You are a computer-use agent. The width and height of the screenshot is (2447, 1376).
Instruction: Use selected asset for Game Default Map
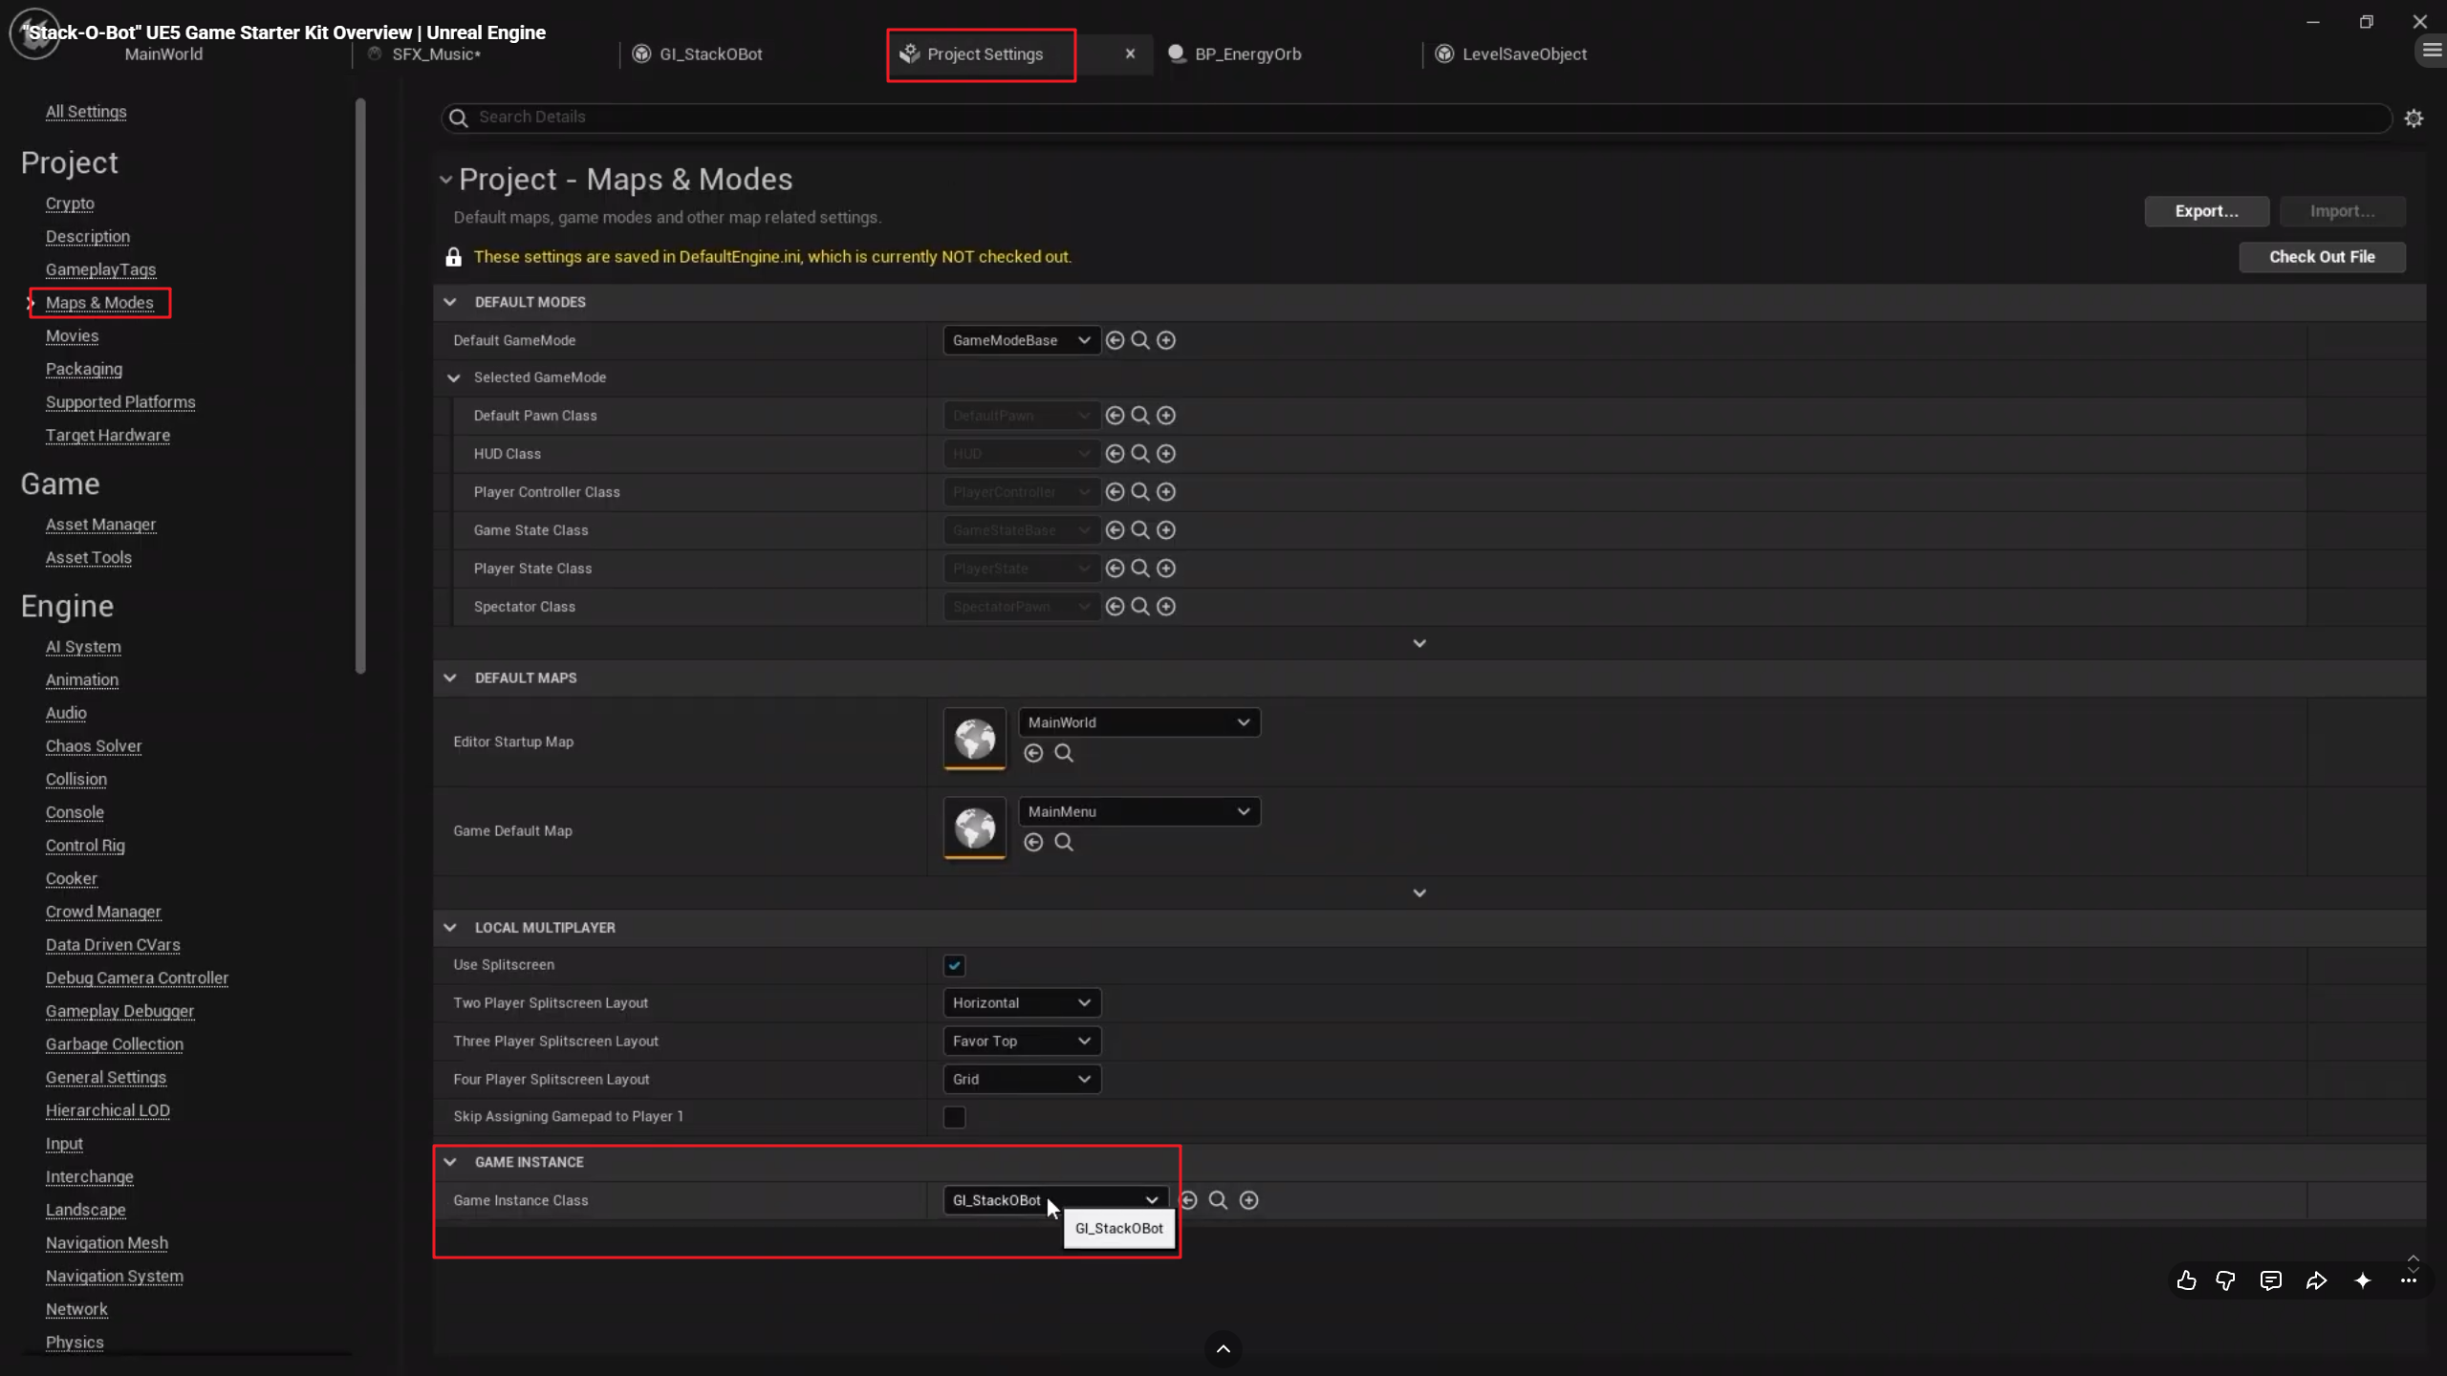pyautogui.click(x=1033, y=842)
